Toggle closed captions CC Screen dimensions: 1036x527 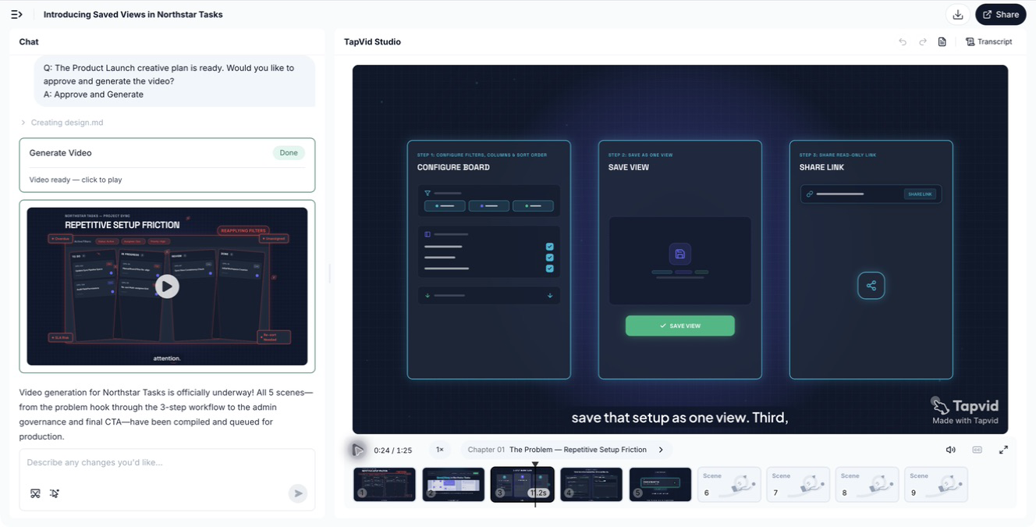[x=977, y=450]
